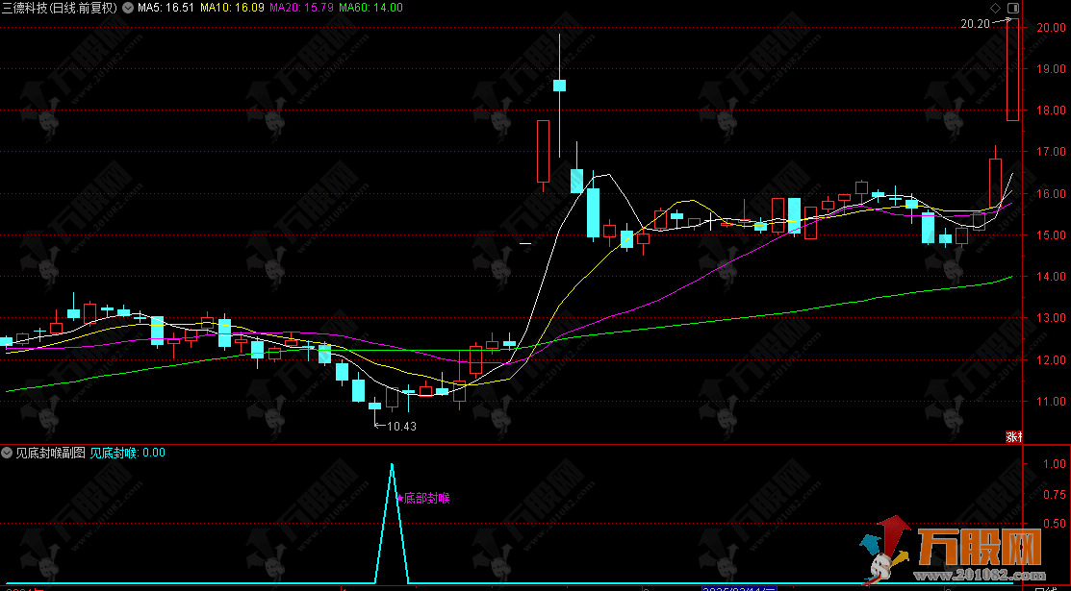Click the 见底封喉: 0.00 value label
Viewport: 1071px width, 591px height.
coord(128,453)
